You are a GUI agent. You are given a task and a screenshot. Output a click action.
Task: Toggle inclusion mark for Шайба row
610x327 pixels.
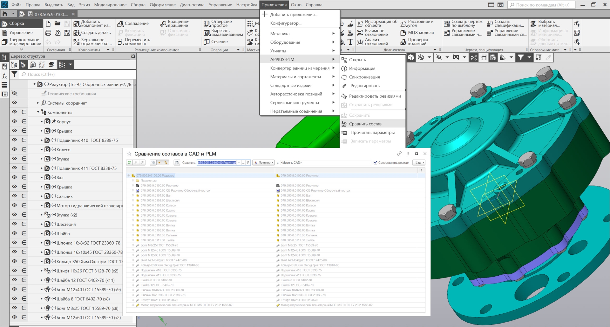24,233
